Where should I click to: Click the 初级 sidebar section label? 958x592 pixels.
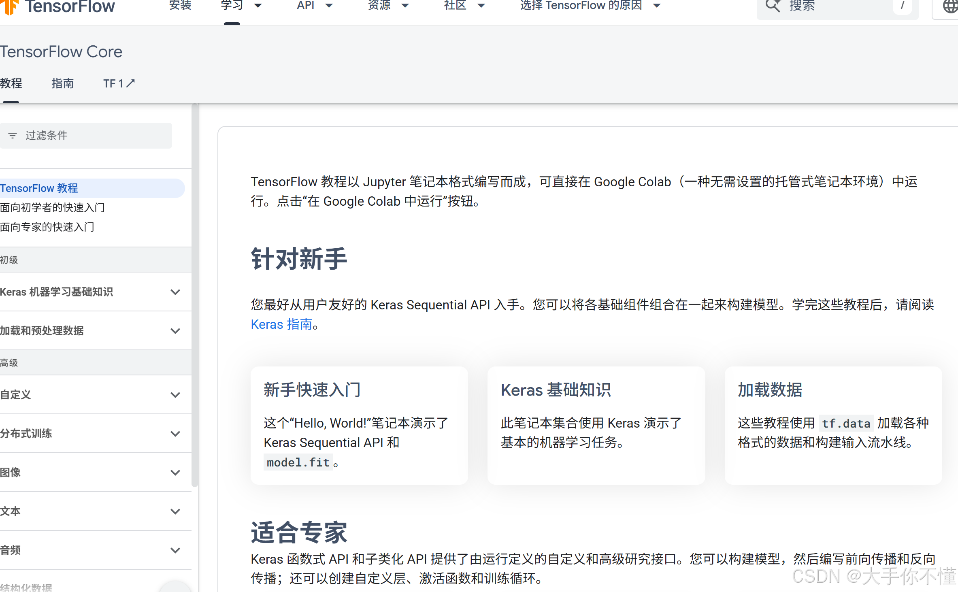(x=9, y=260)
